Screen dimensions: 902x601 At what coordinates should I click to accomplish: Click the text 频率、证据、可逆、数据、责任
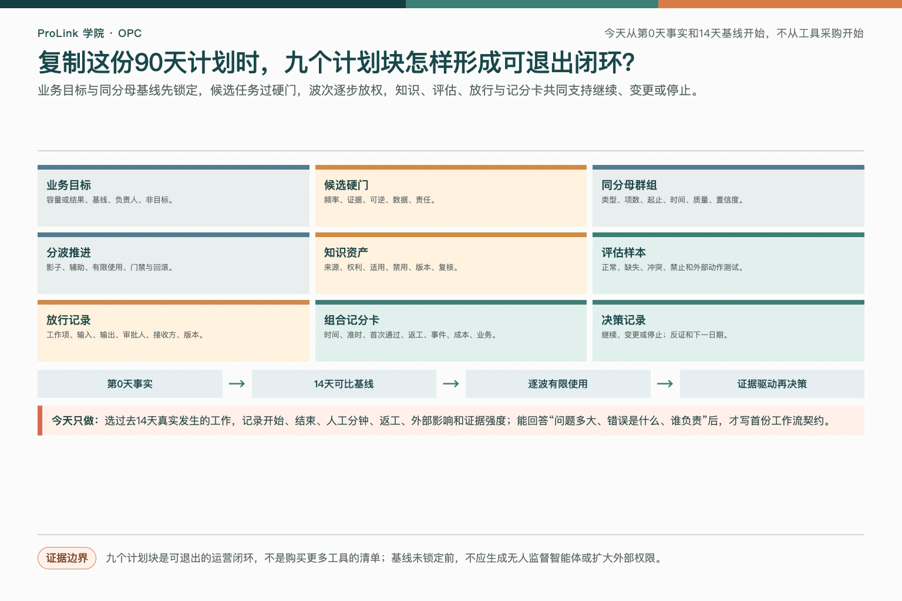pyautogui.click(x=380, y=200)
